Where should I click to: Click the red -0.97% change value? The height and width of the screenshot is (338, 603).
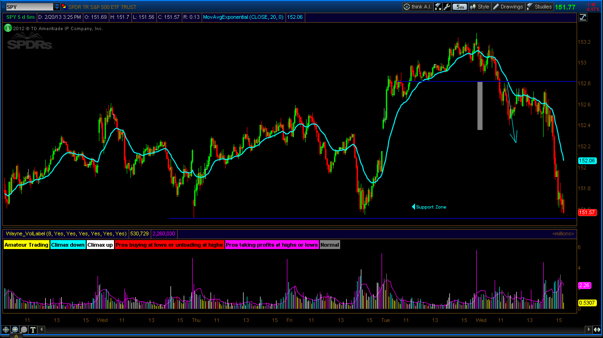(x=592, y=9)
